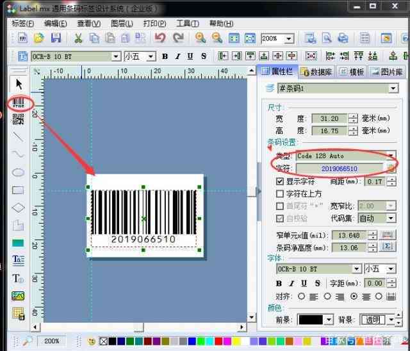Viewport: 410px width, 351px height.
Task: Select the rectangle shape tool
Action: point(18,190)
